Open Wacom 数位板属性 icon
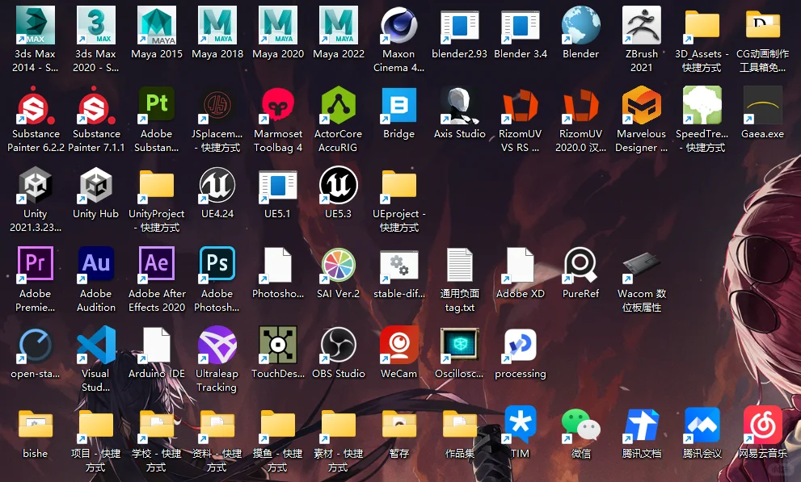 [642, 265]
